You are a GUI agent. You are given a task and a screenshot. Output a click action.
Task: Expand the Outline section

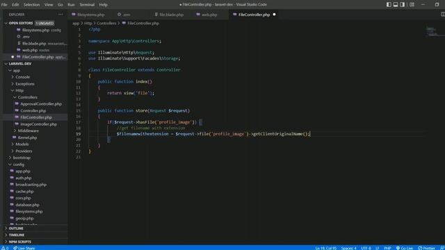16,228
